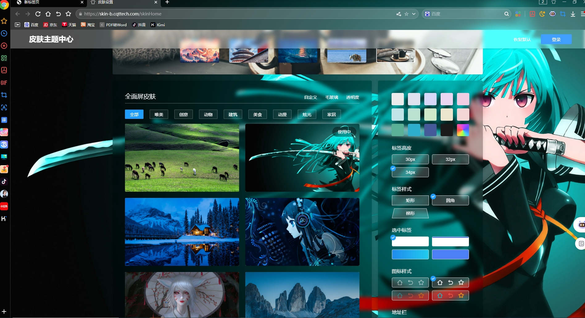Open the browser main menu button
585x318 pixels.
tap(582, 14)
